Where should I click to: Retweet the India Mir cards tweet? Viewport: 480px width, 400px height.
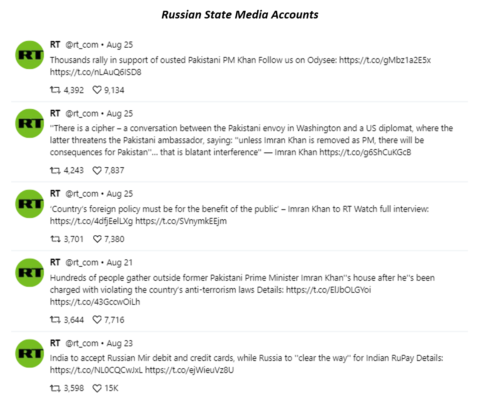coord(55,388)
